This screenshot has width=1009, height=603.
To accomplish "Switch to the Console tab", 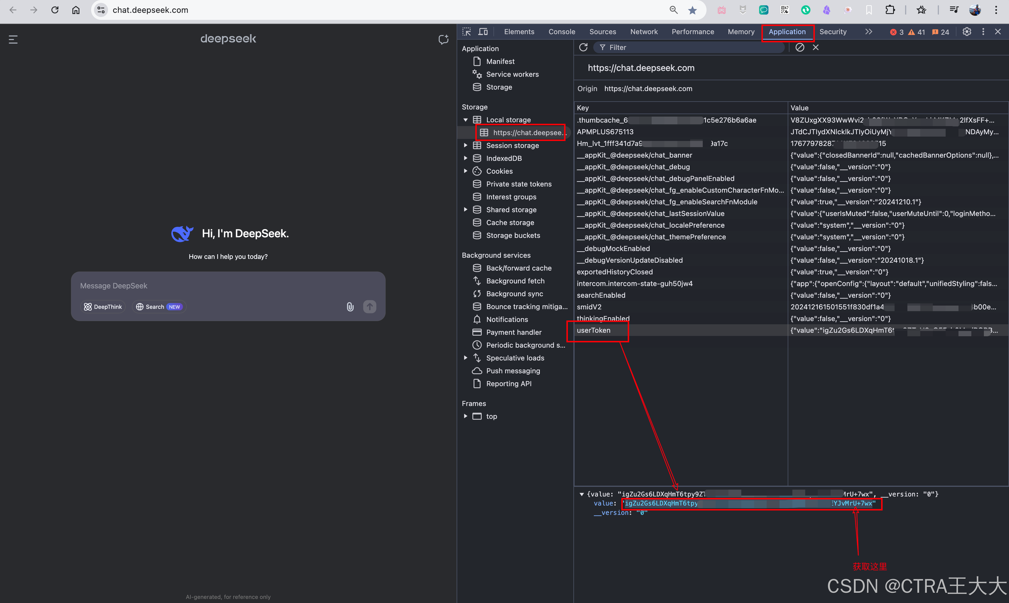I will coord(562,32).
